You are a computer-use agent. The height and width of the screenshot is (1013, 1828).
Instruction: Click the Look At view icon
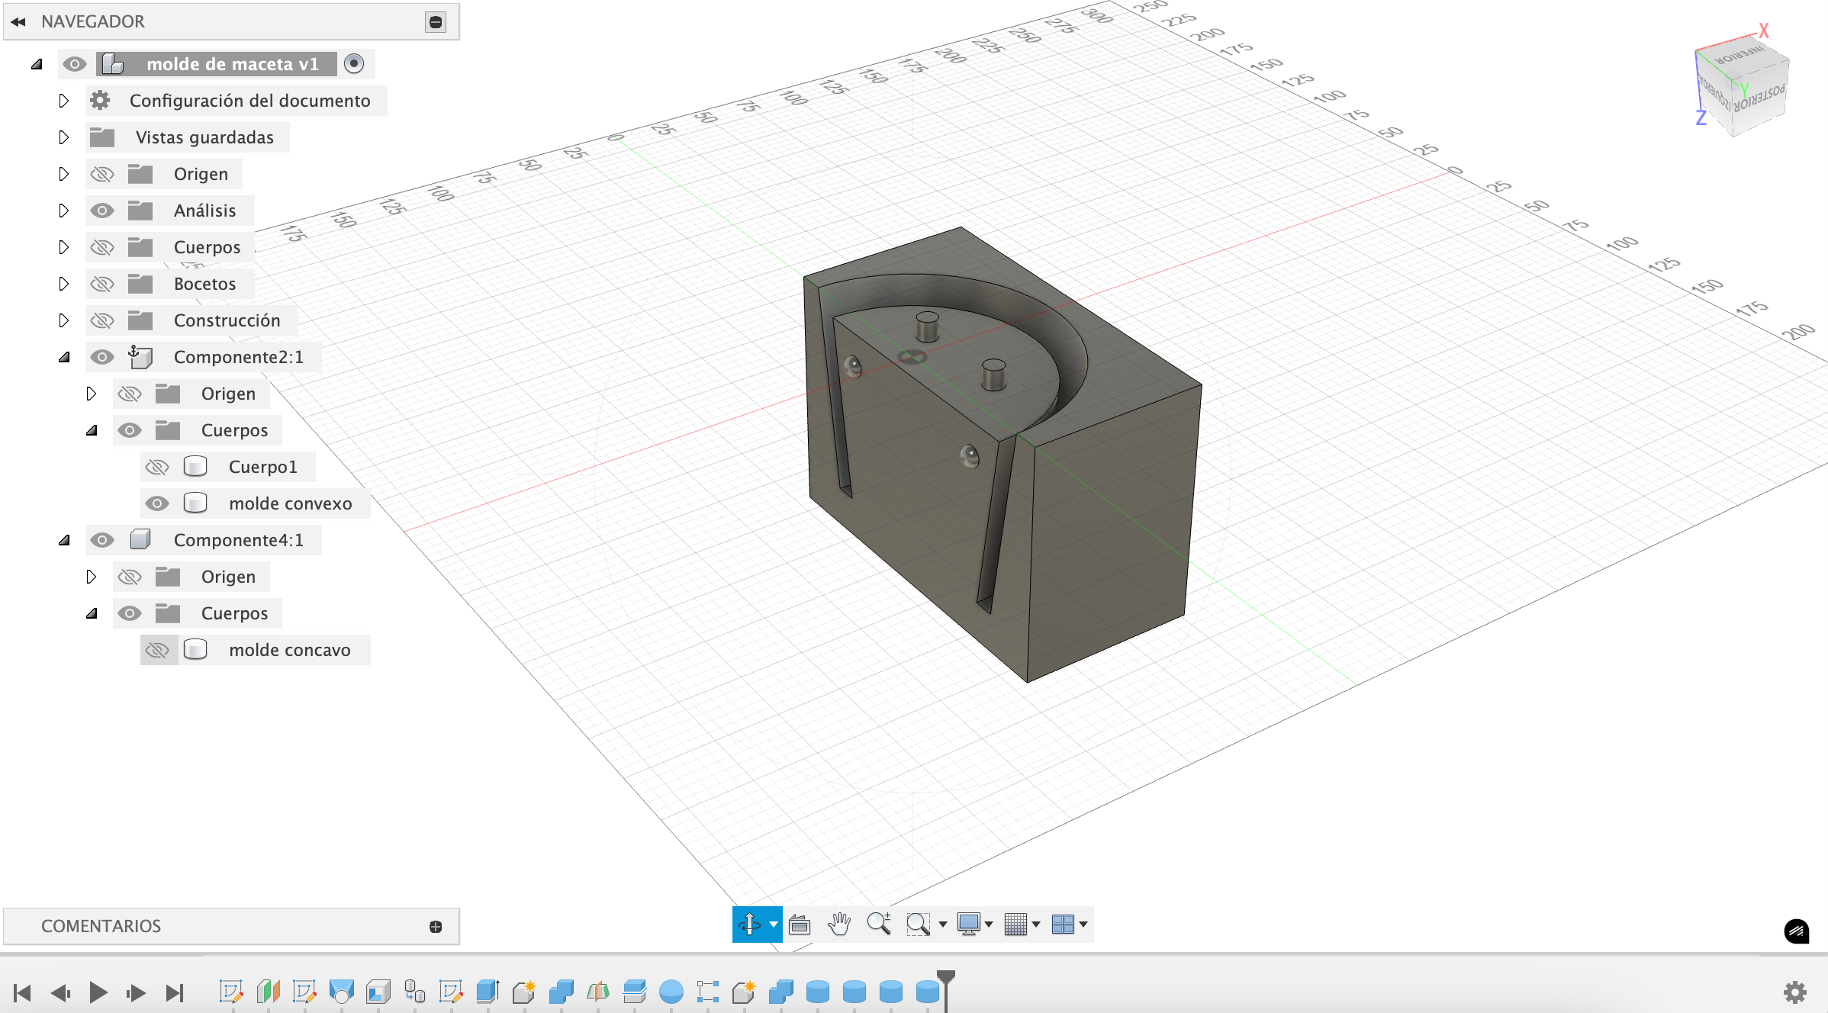(799, 924)
